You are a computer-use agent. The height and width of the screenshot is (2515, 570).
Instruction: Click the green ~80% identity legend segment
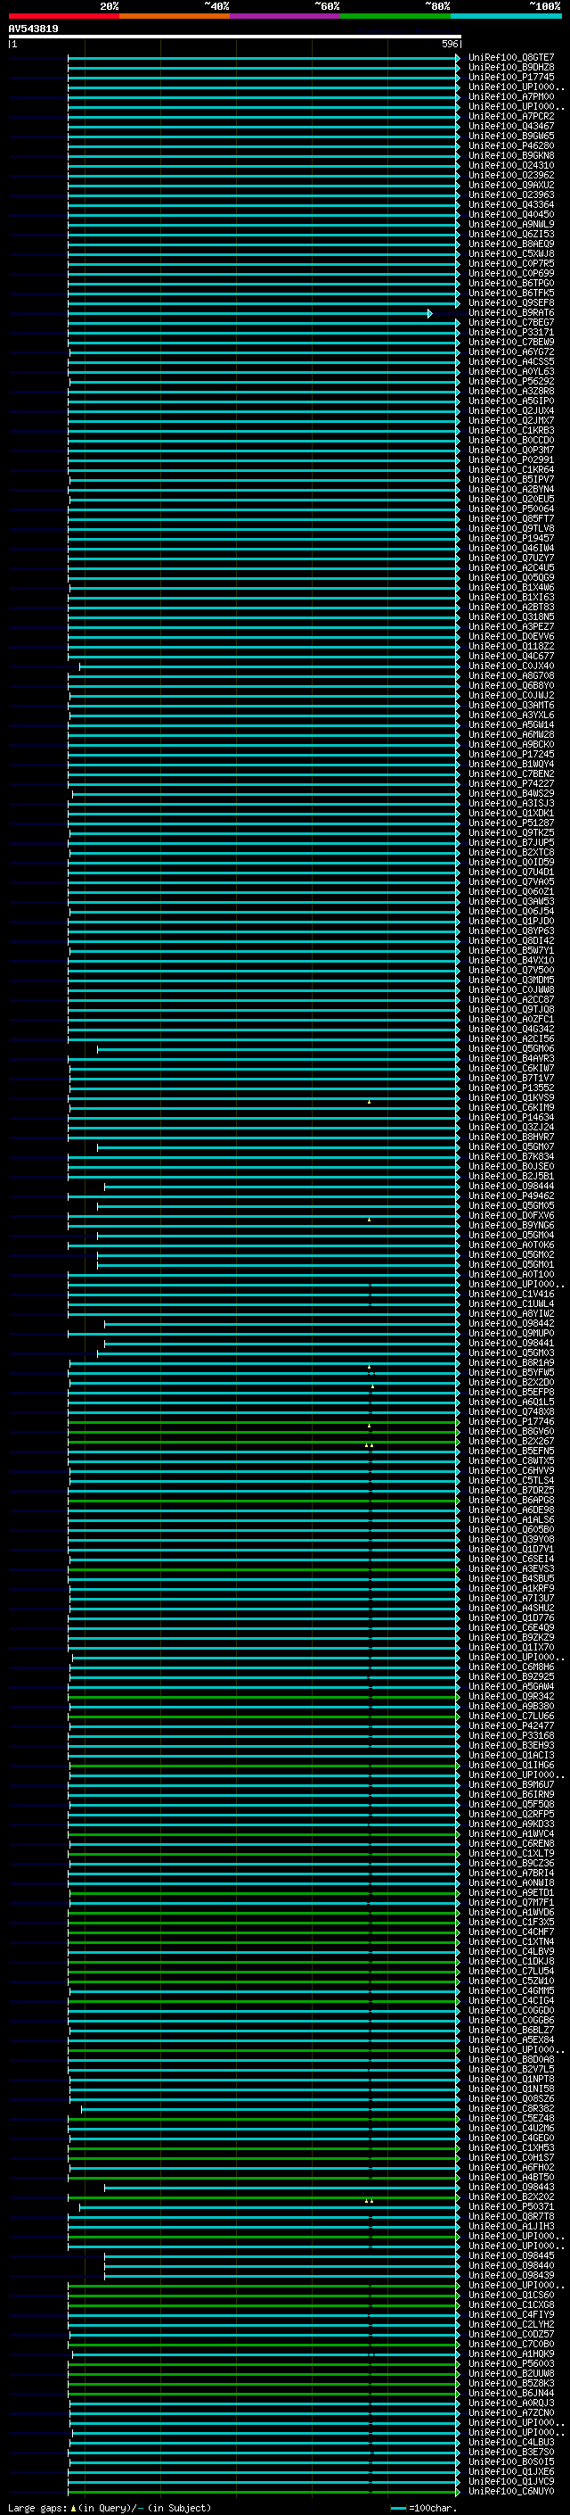[395, 16]
